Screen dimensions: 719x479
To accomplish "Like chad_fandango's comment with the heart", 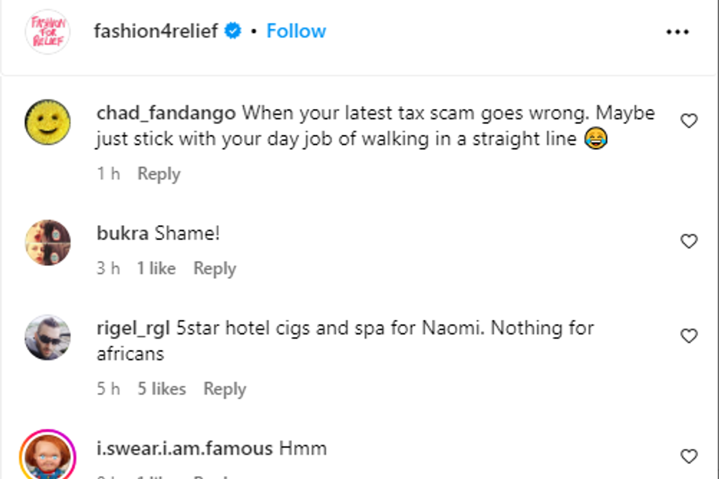I will [x=689, y=122].
